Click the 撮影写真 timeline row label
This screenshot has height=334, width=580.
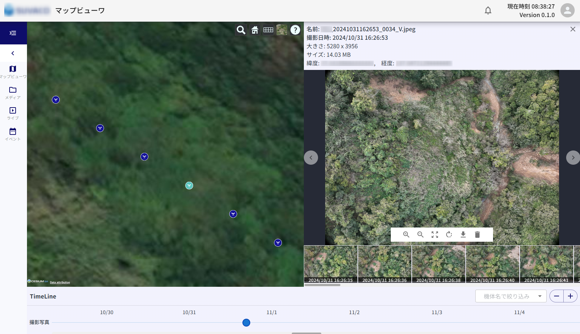39,322
